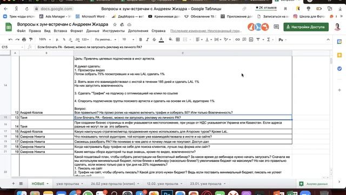This screenshot has height=195, width=346.
Task: Open the horizontal align dropdown
Action: [x=199, y=40]
